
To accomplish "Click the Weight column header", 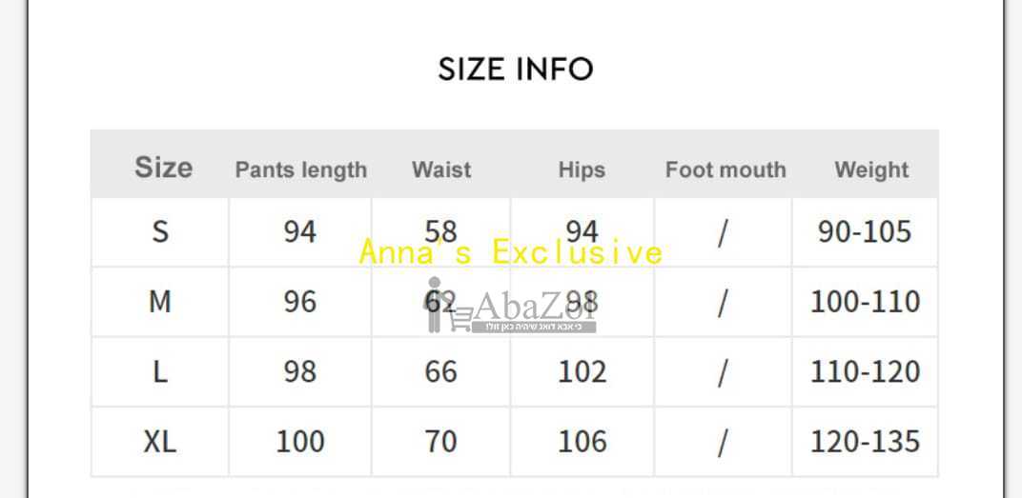I will 871,169.
